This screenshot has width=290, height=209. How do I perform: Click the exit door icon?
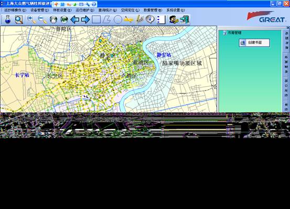pyautogui.click(x=185, y=19)
